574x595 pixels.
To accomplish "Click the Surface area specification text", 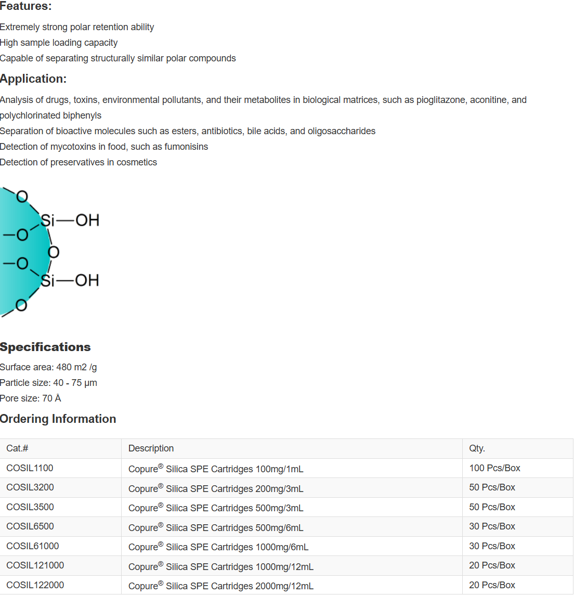I will point(48,367).
